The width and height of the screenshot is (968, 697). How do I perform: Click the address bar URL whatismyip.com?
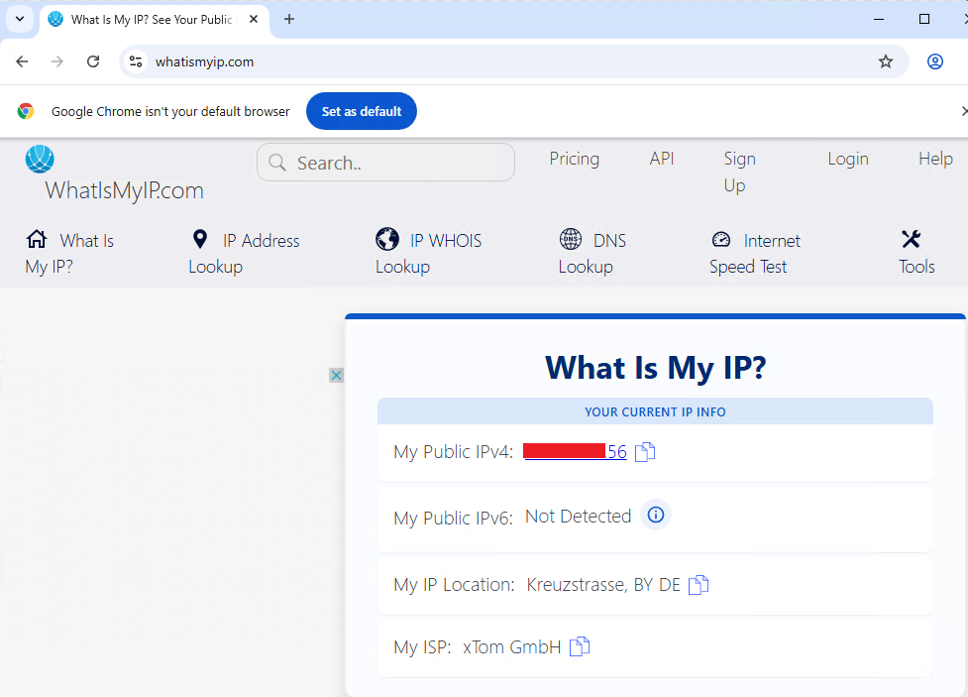204,61
